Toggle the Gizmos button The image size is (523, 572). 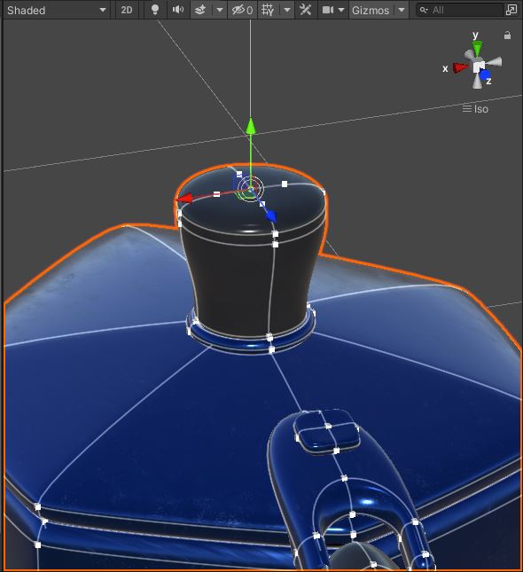371,10
